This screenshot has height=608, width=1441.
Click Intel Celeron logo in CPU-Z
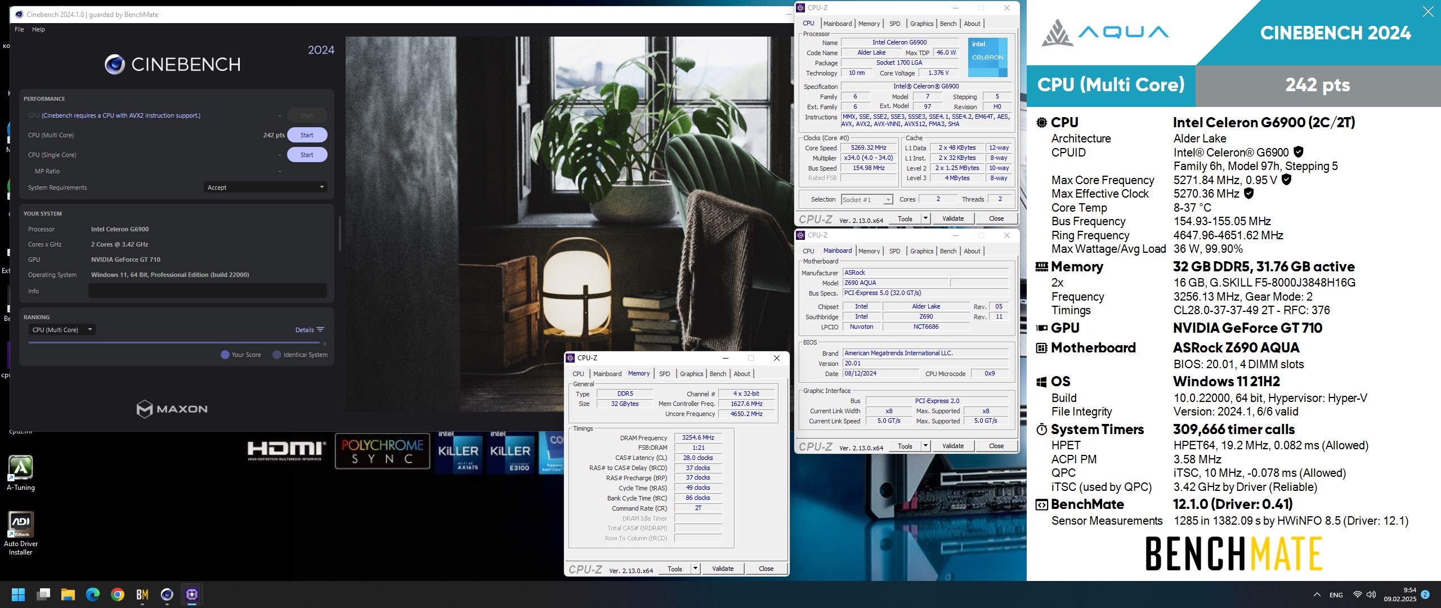(x=988, y=57)
